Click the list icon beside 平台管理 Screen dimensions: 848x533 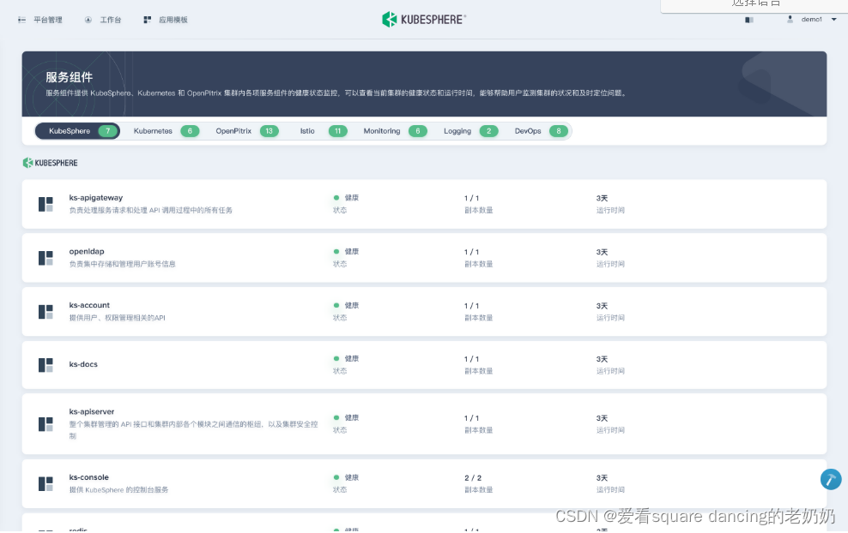[21, 20]
